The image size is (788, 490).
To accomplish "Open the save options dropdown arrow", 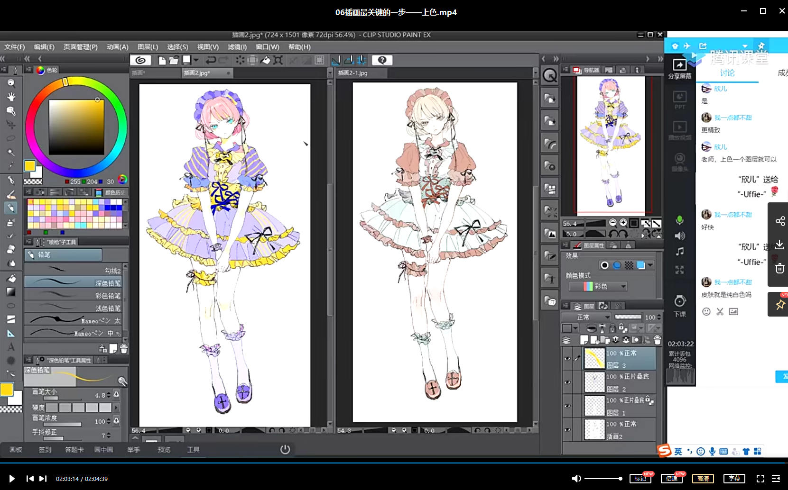I will [196, 60].
